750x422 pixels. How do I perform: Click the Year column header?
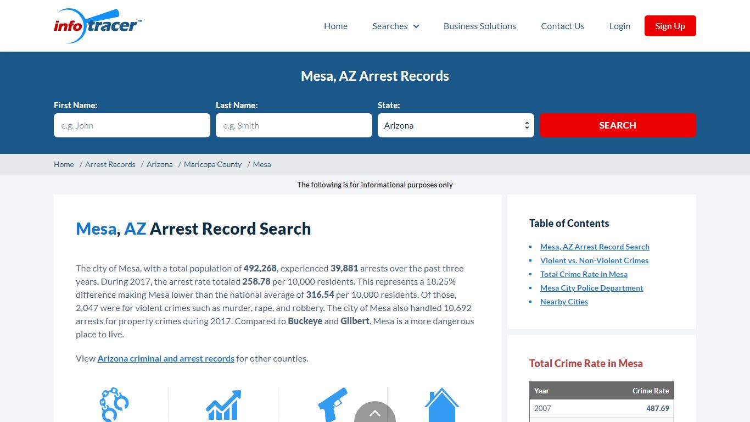pyautogui.click(x=542, y=391)
